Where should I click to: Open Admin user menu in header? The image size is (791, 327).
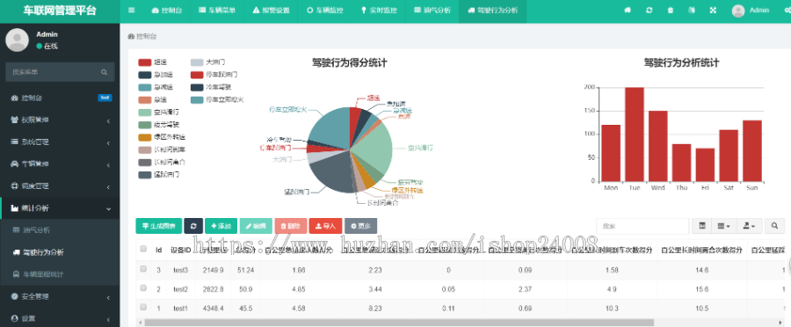751,10
